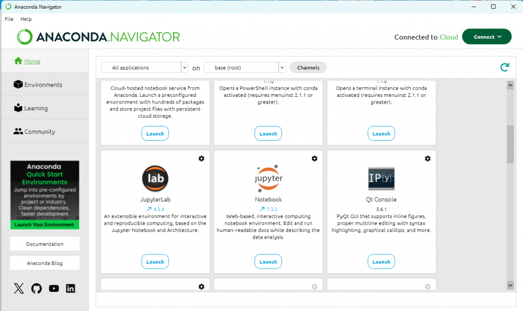
Task: Switch to the Community tab
Action: pos(45,132)
